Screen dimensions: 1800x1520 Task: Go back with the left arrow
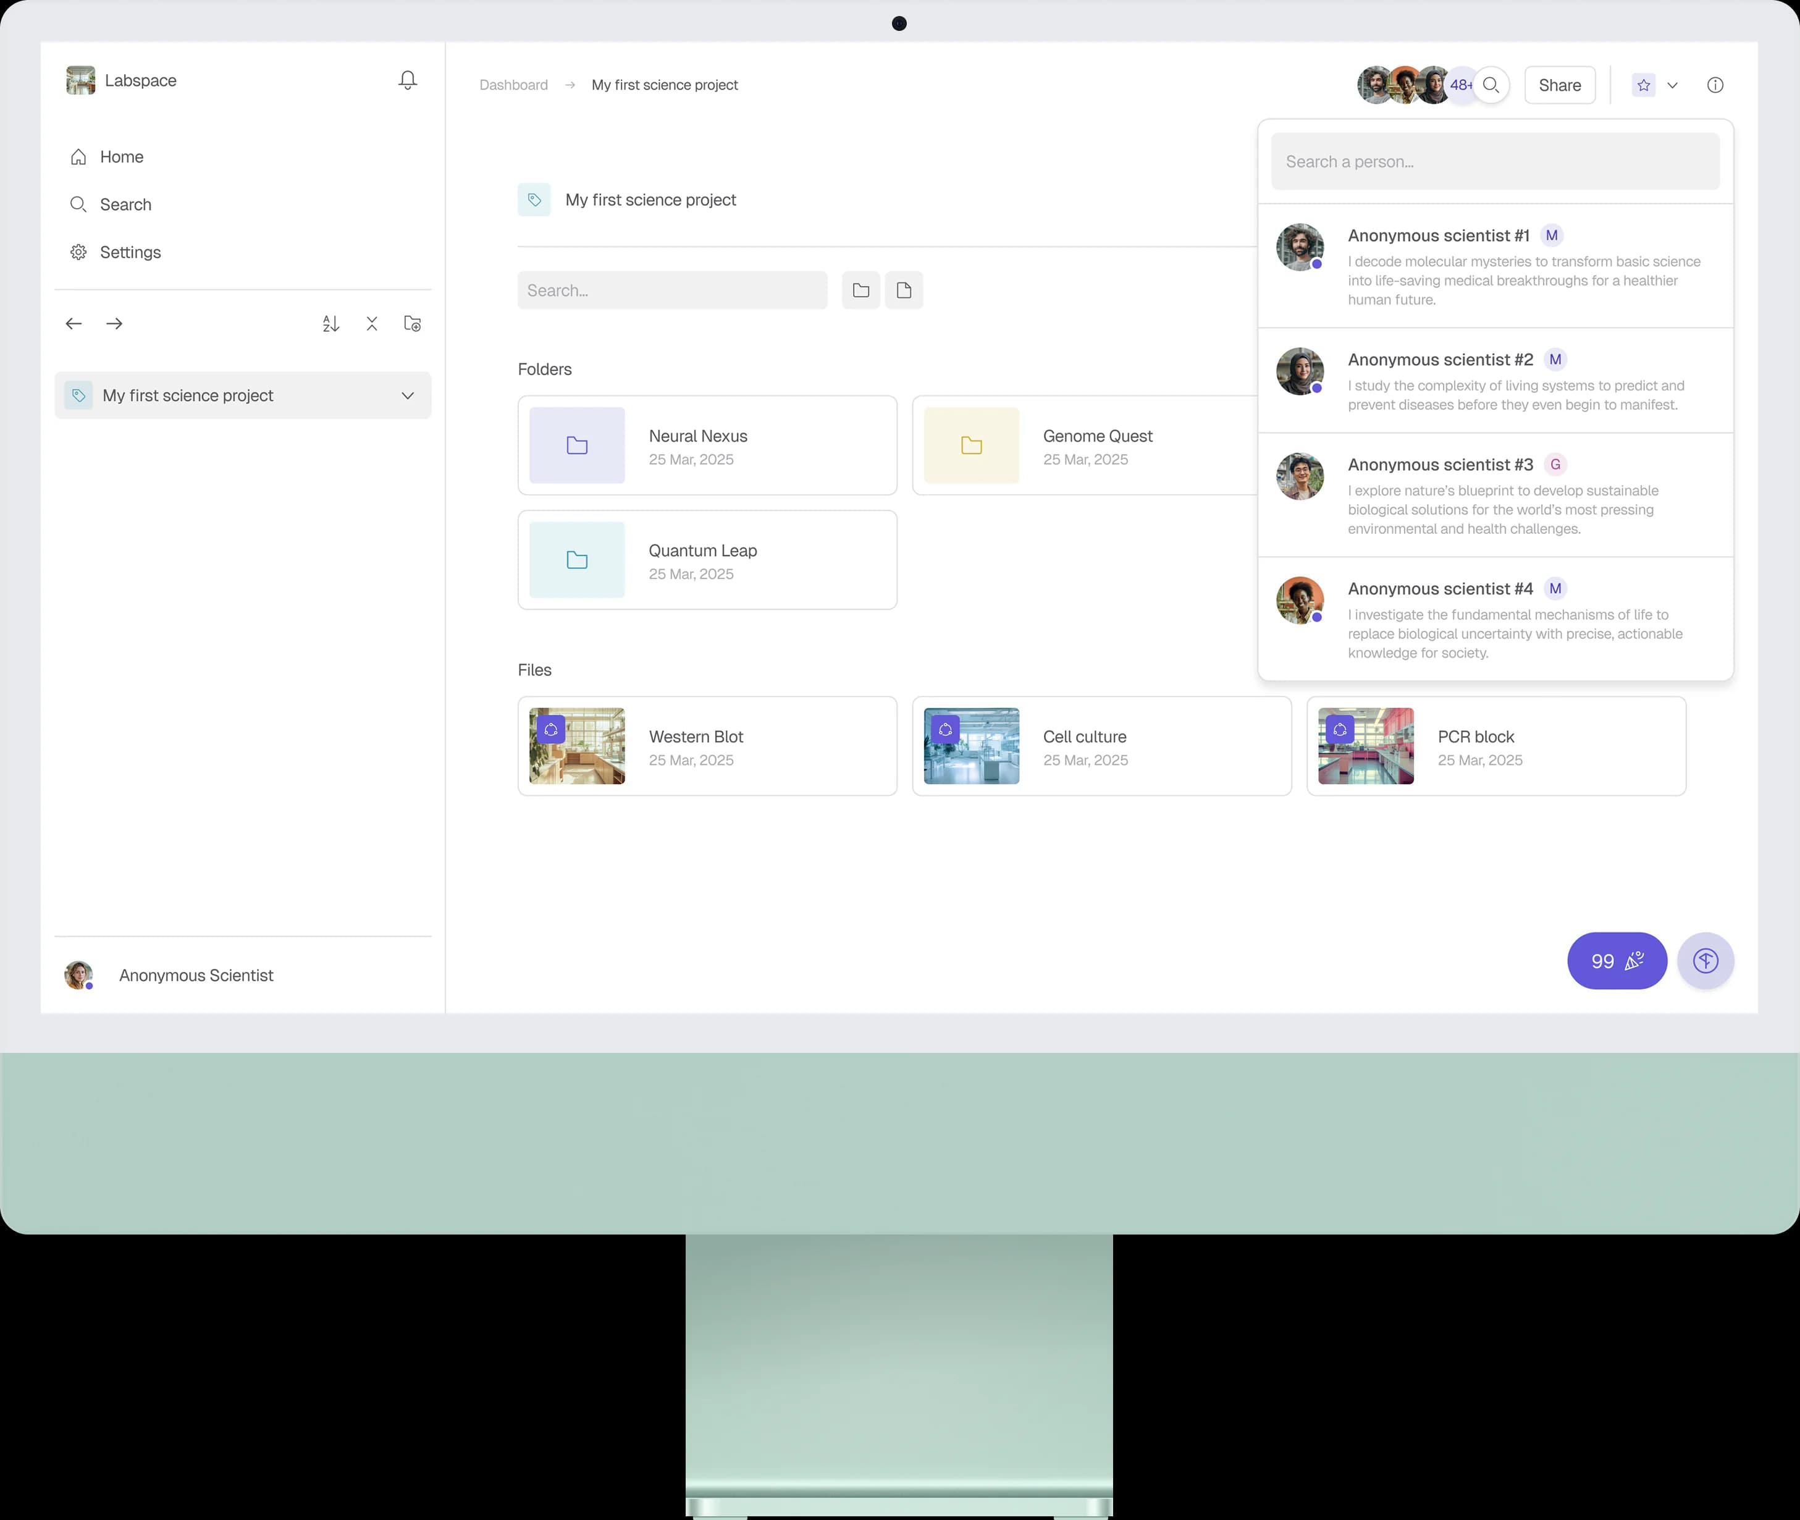[74, 324]
